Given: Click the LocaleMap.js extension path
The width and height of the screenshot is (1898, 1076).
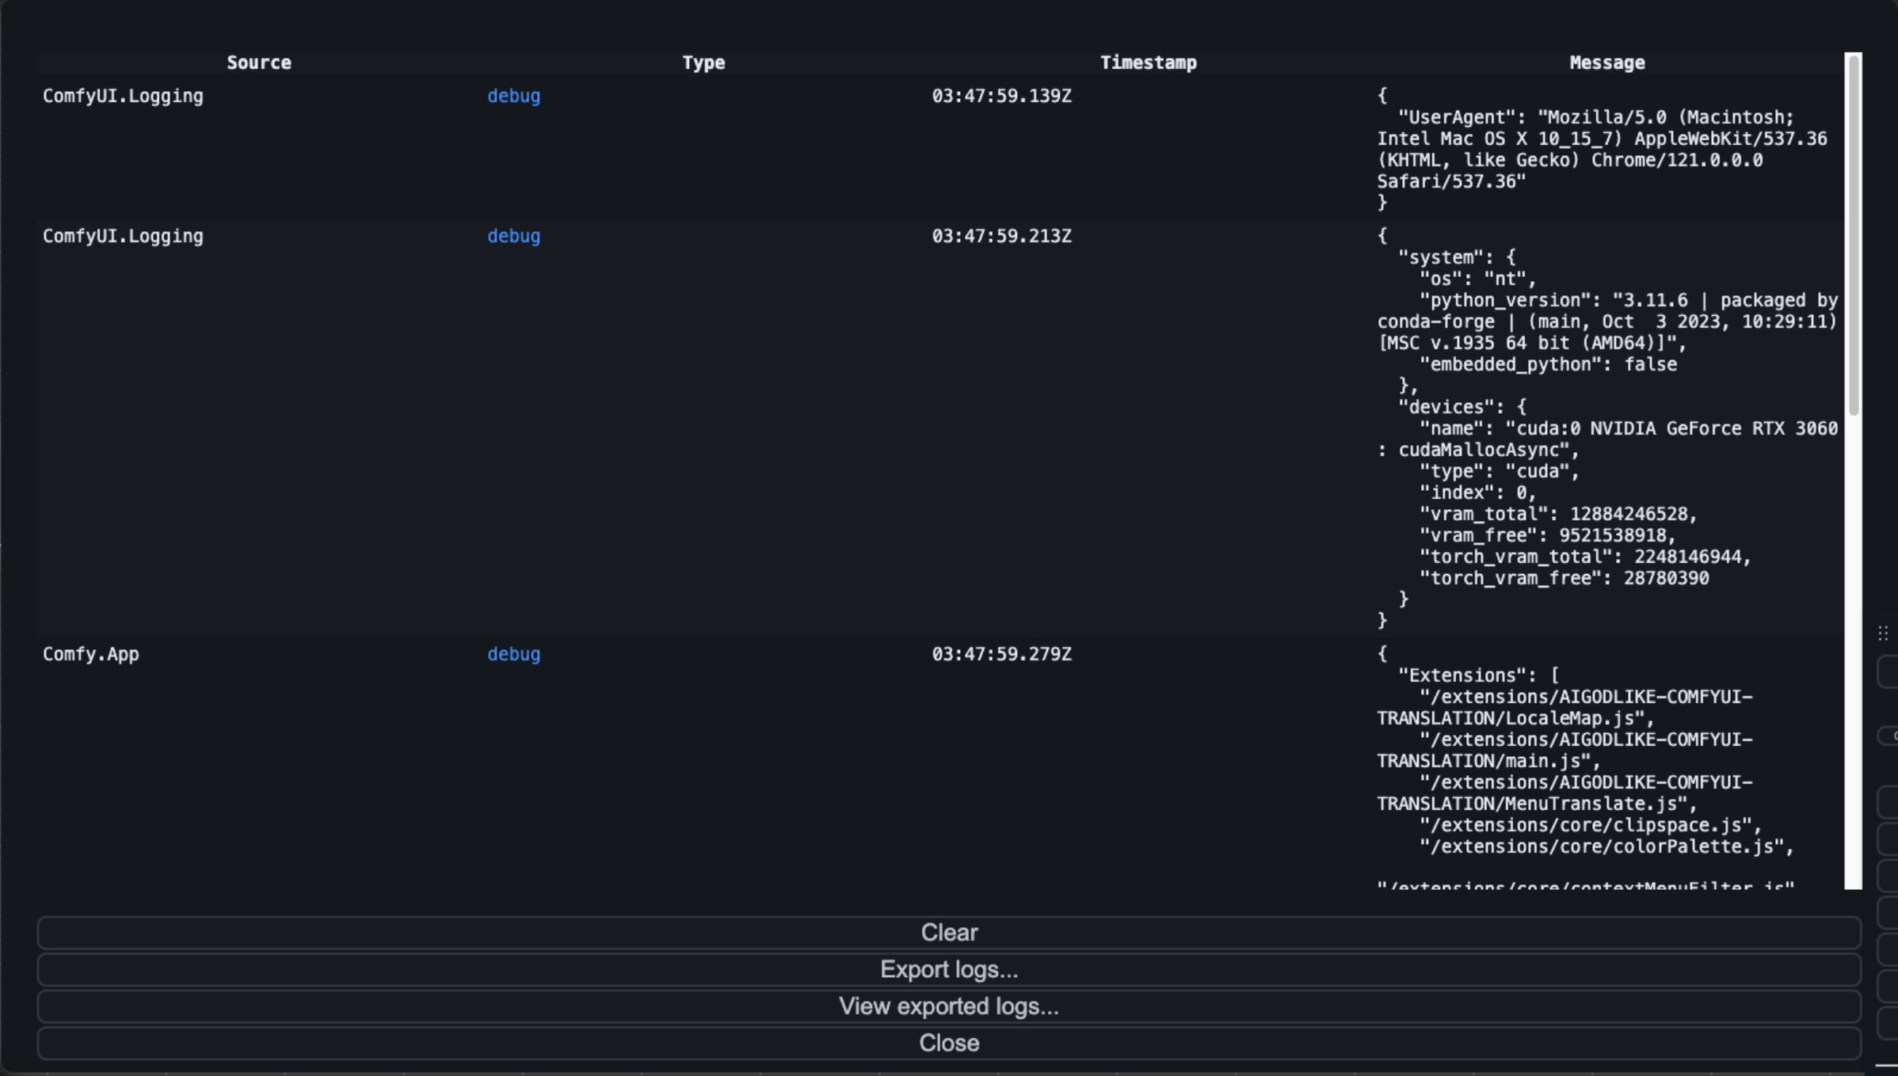Looking at the screenshot, I should (1565, 708).
